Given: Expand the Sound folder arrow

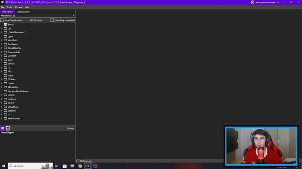Looking at the screenshot, I should tap(2, 103).
